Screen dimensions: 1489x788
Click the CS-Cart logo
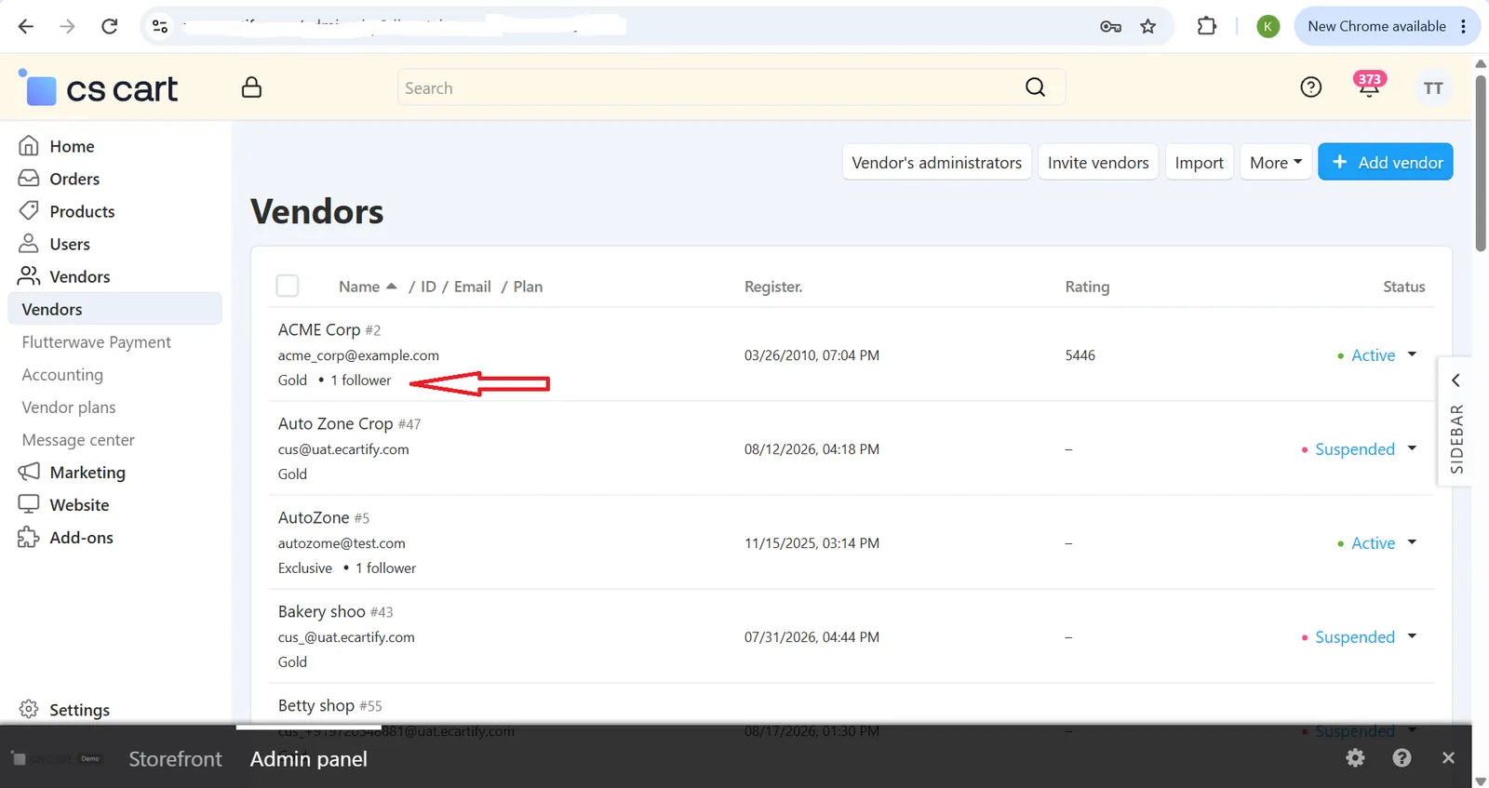pos(98,87)
